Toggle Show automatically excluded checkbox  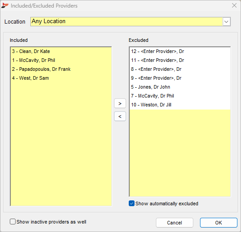pyautogui.click(x=131, y=204)
